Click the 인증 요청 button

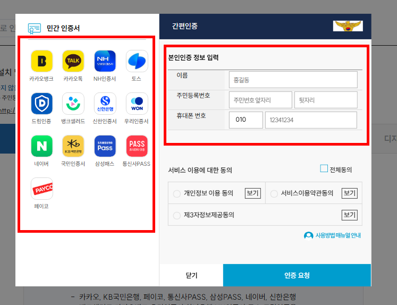tap(297, 275)
